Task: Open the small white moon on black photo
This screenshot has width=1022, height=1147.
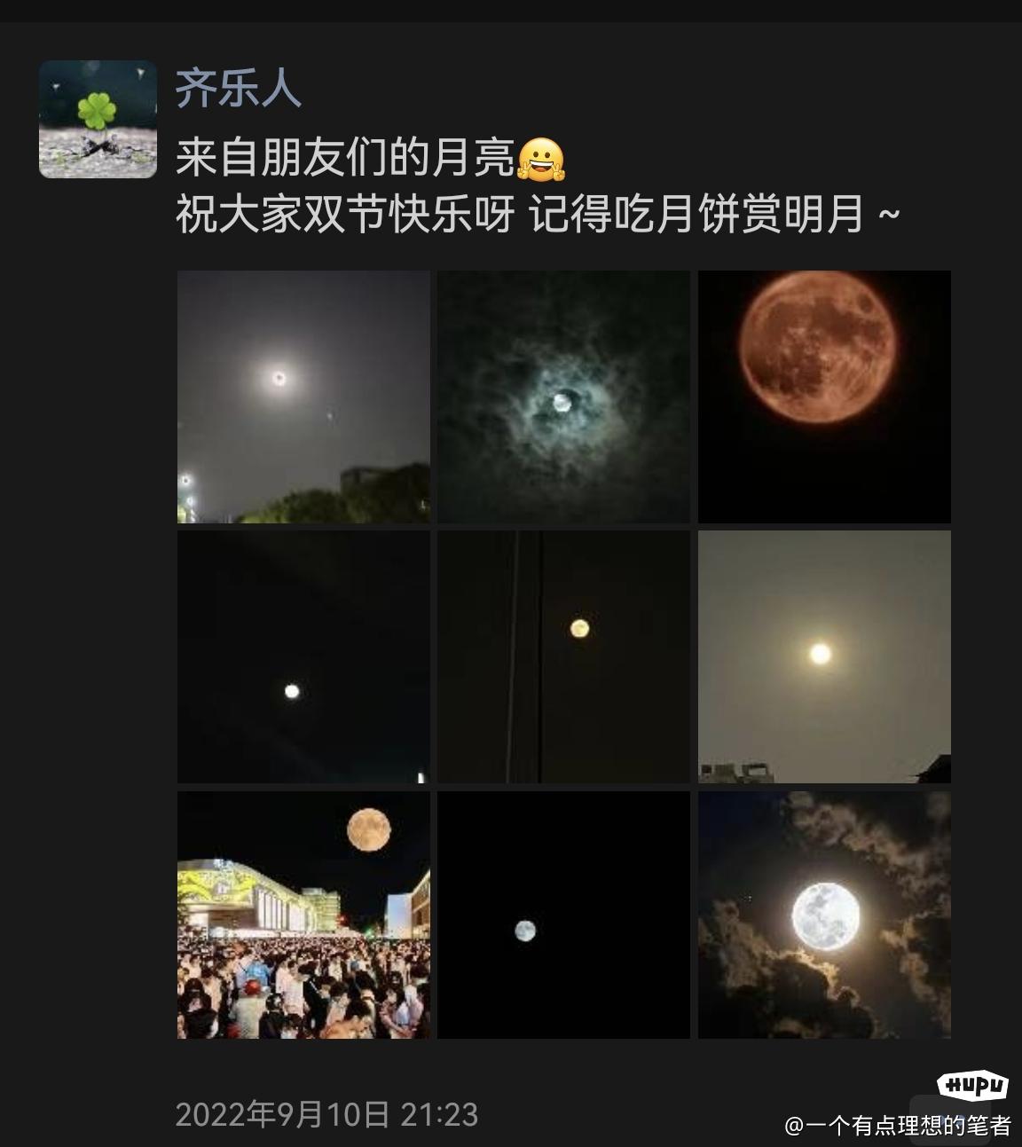Action: [303, 656]
